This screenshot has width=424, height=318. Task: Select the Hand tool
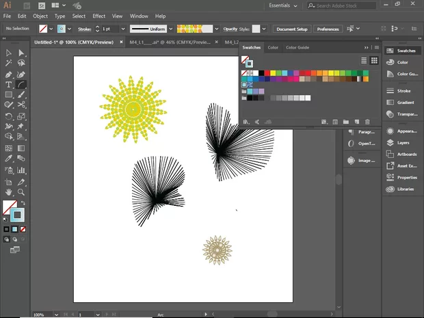9,192
